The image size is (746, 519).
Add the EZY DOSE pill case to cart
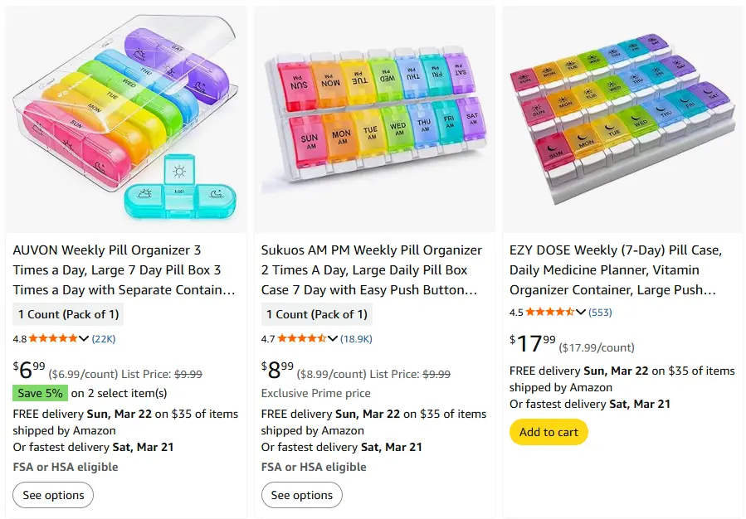[x=549, y=432]
